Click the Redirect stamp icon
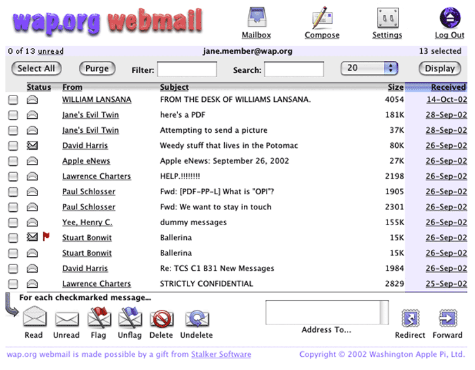 410,318
